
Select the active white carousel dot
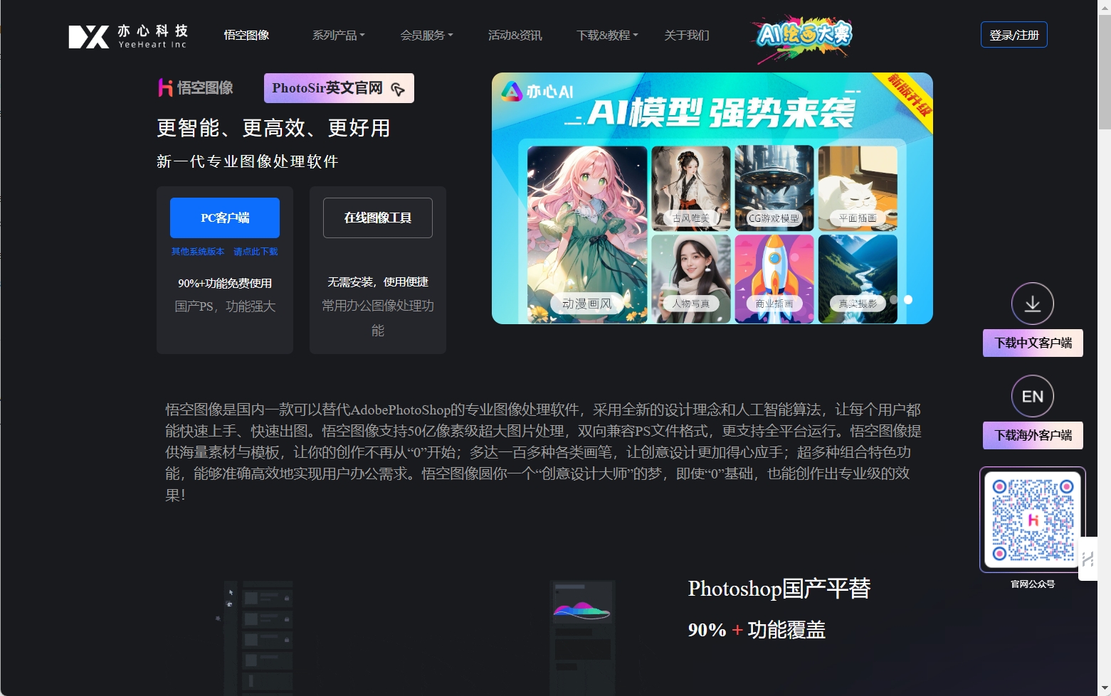[908, 300]
